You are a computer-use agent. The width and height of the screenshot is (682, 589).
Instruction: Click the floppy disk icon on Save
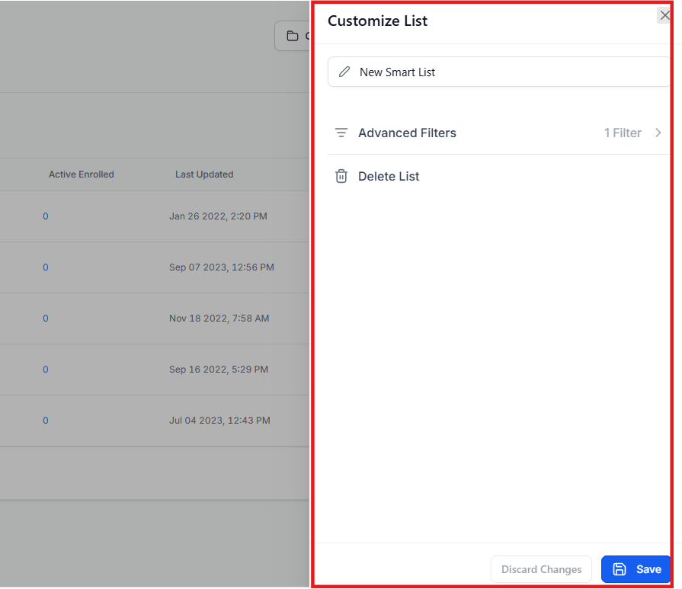coord(620,569)
